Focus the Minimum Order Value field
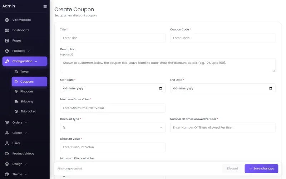The image size is (286, 179). tap(113, 108)
